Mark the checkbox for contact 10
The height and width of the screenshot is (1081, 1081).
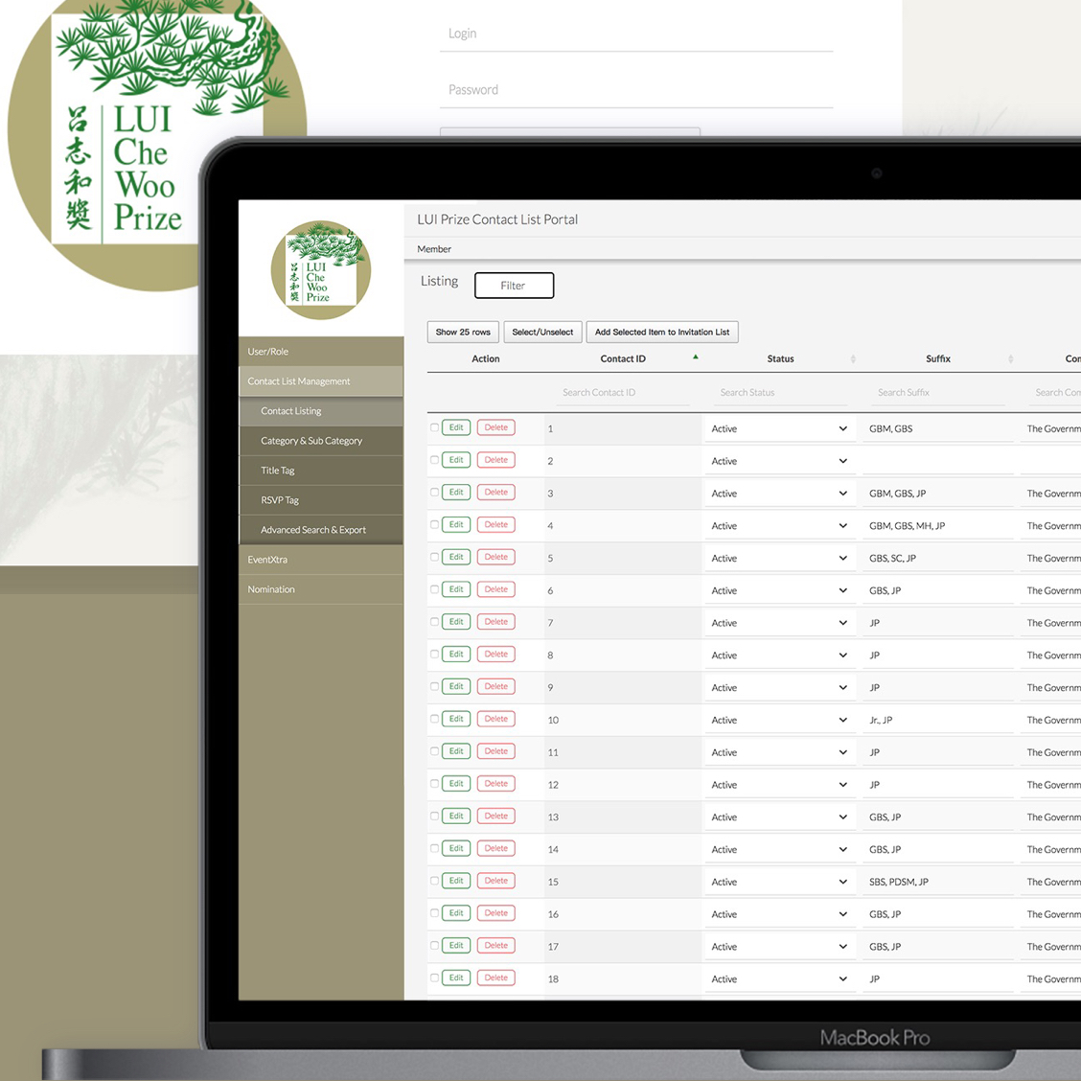[434, 719]
